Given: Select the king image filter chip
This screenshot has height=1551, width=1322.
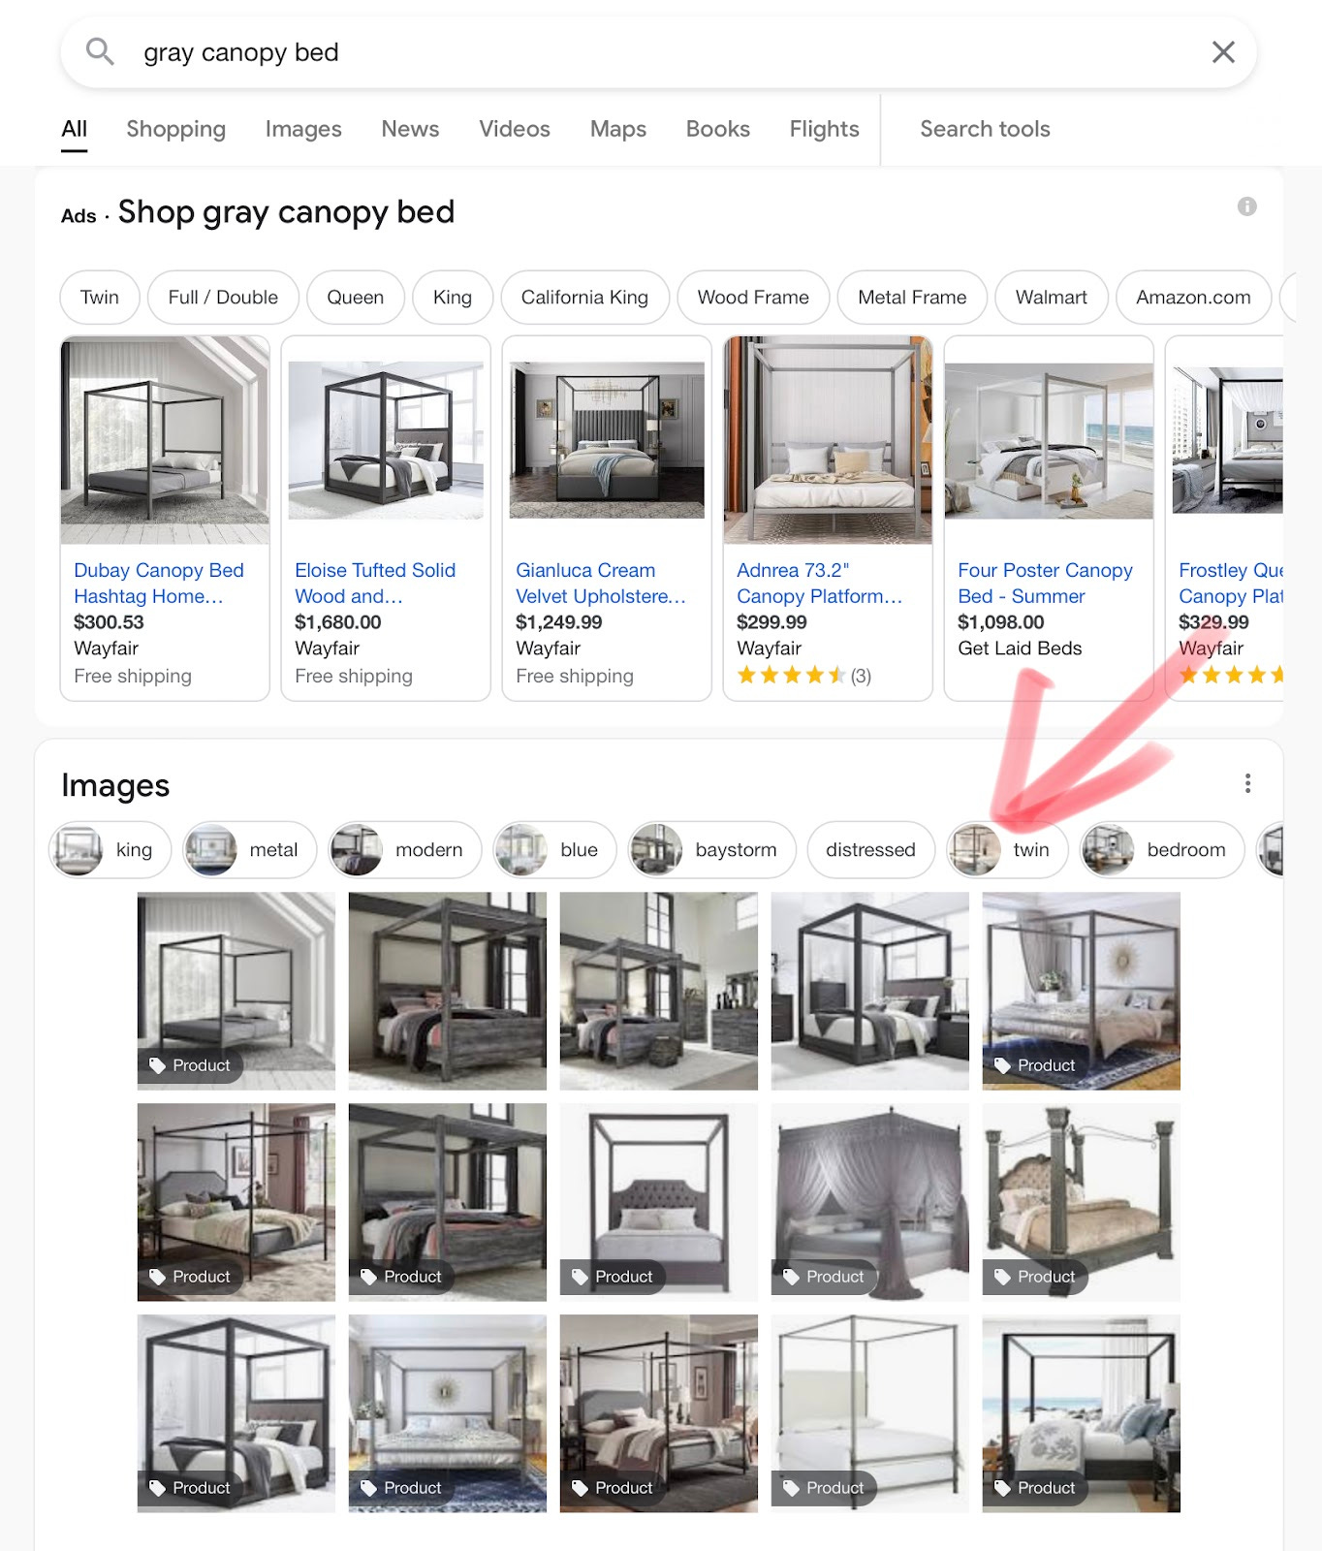Looking at the screenshot, I should point(110,850).
